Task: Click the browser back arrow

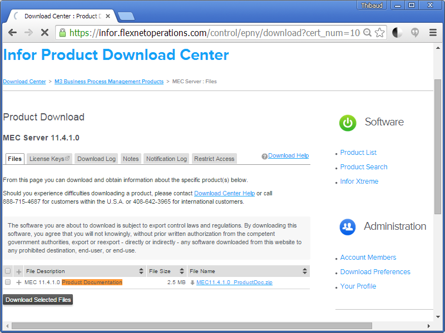Action: 12,33
